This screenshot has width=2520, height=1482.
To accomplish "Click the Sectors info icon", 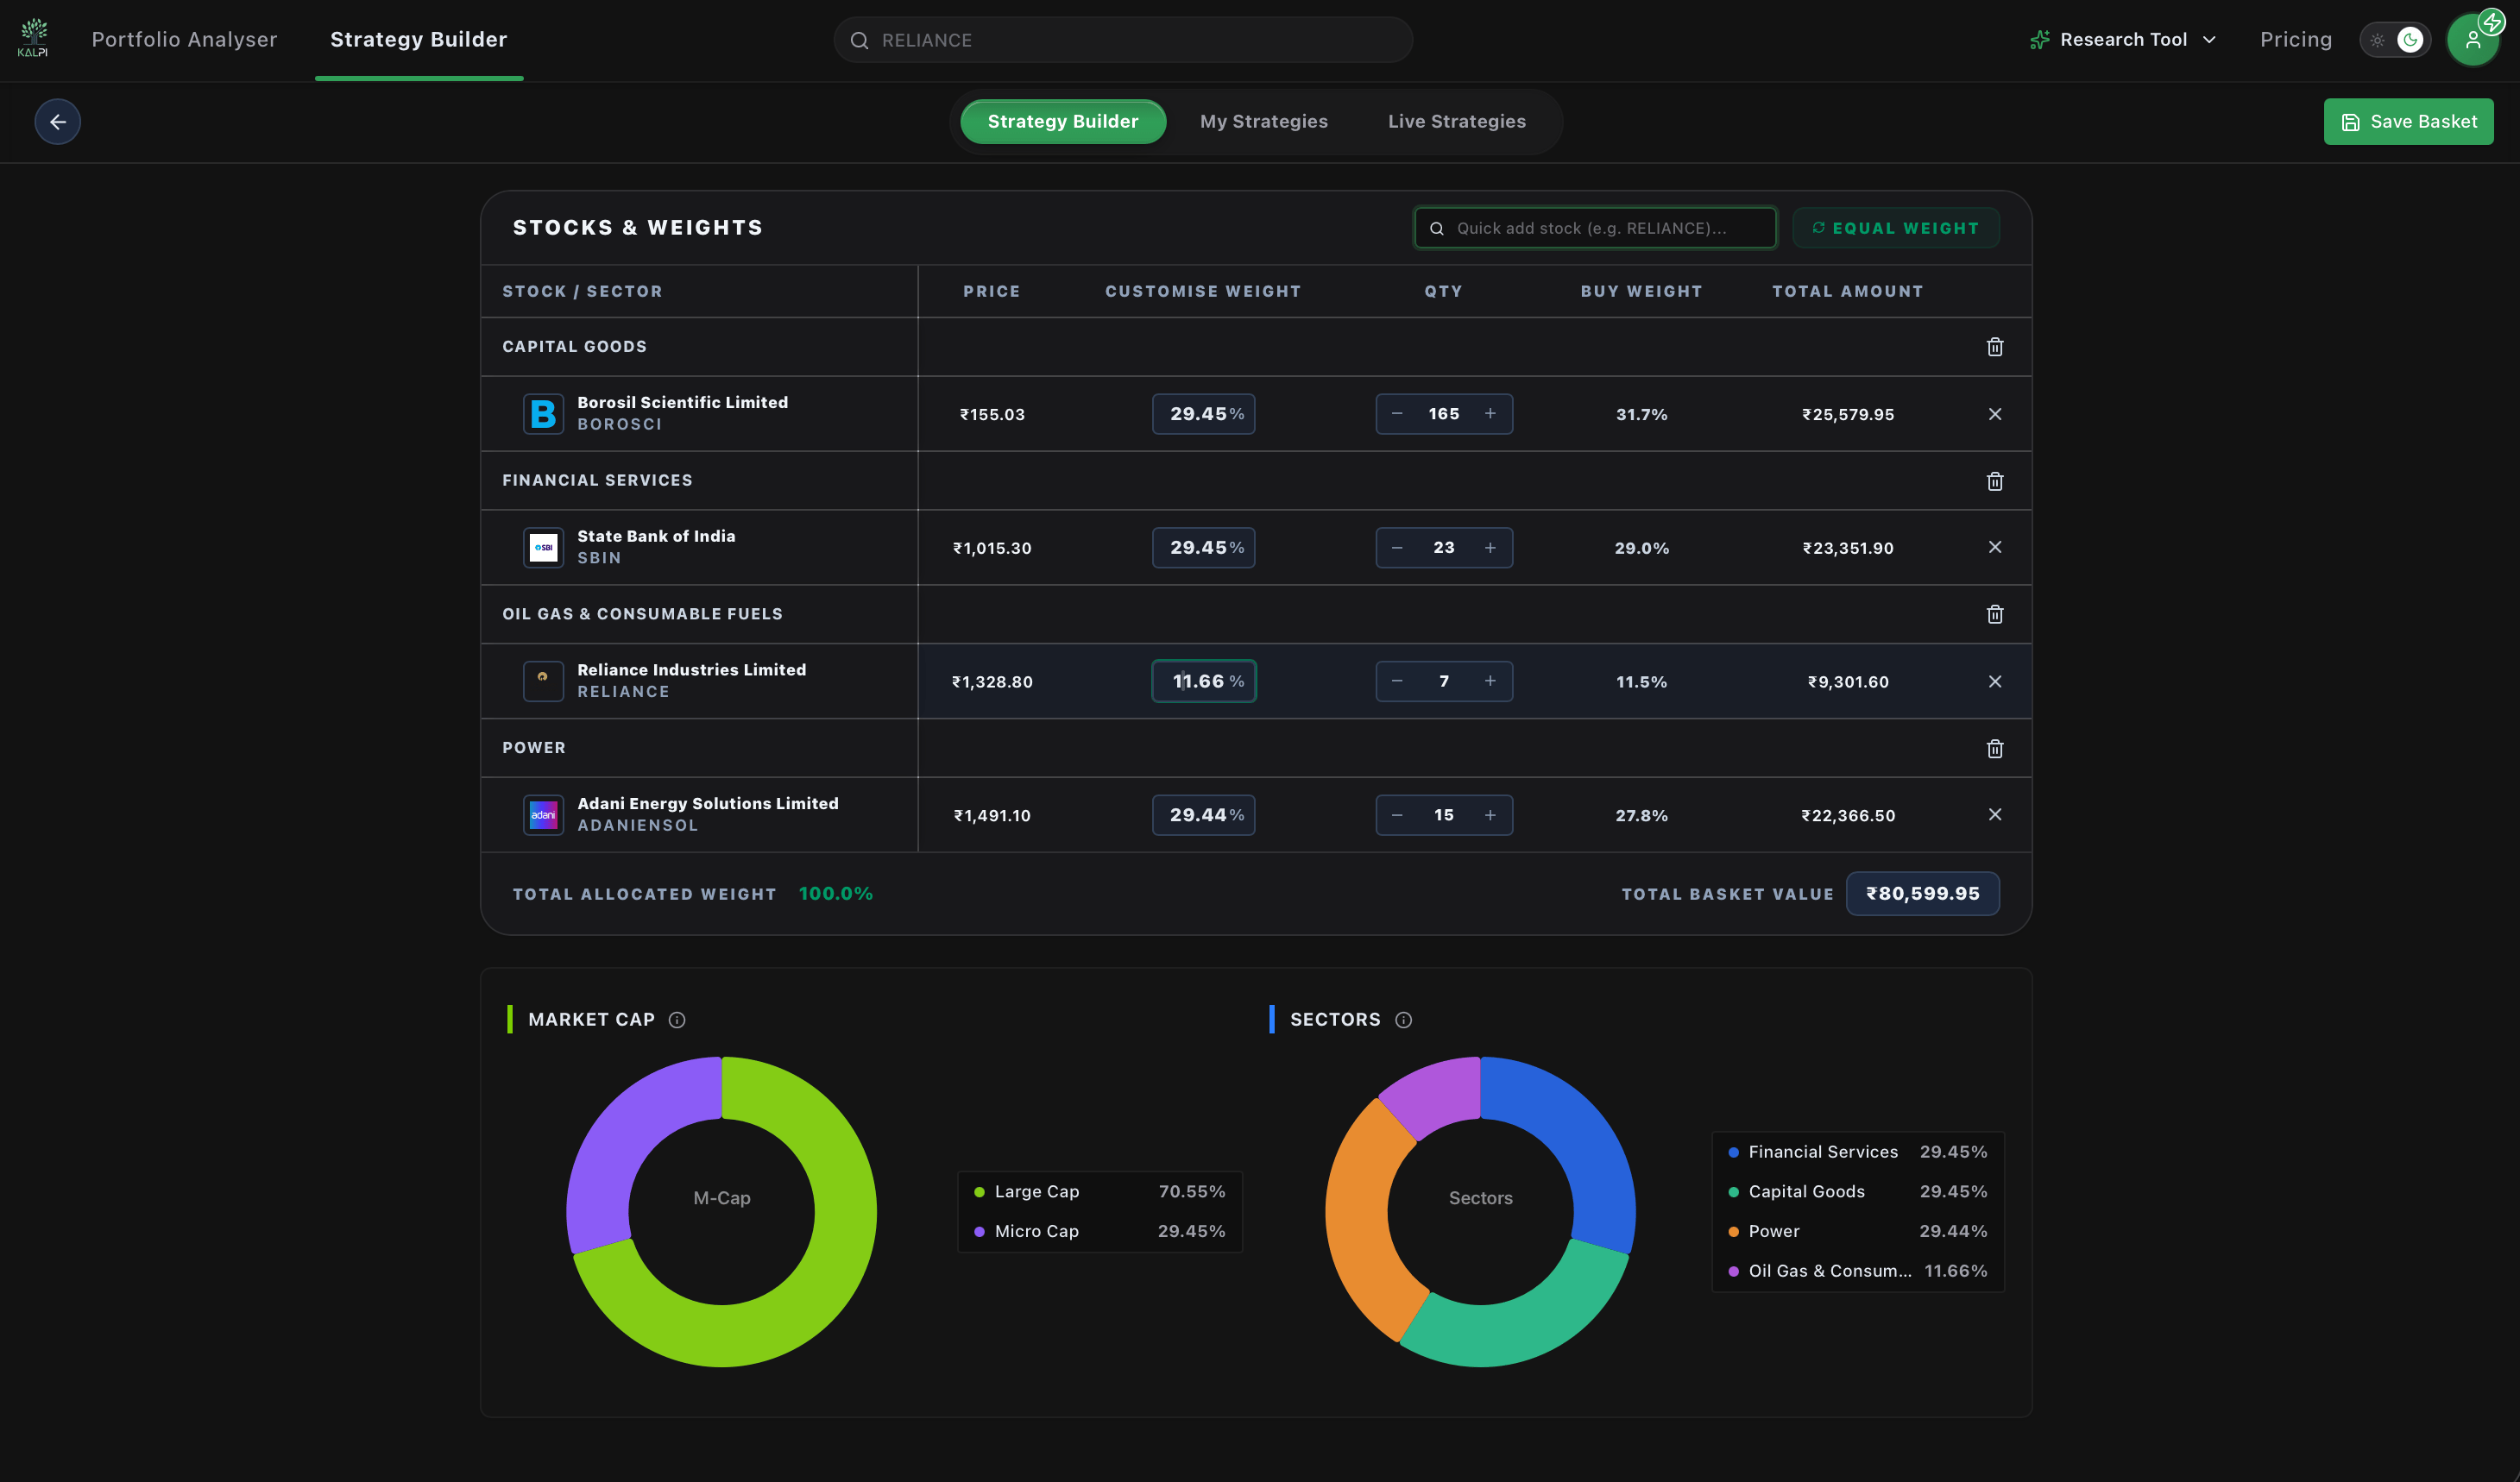I will coord(1403,1020).
